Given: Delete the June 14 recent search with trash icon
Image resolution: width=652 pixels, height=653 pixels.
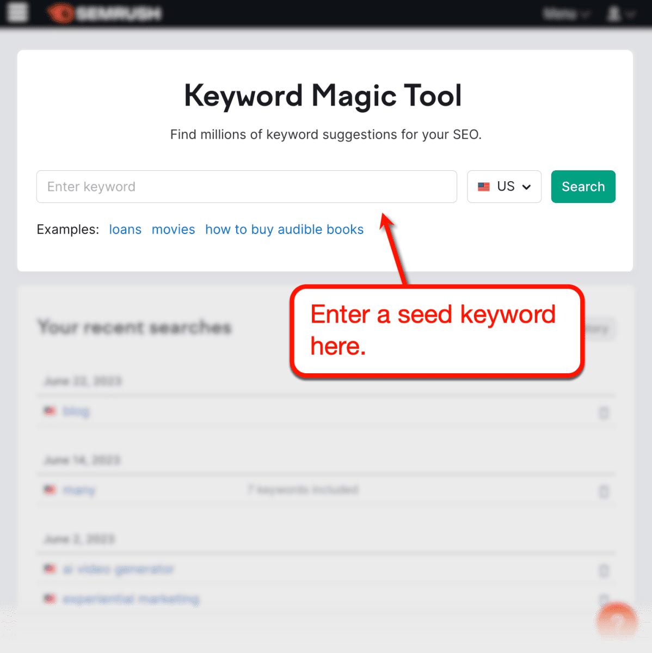Looking at the screenshot, I should tap(604, 492).
